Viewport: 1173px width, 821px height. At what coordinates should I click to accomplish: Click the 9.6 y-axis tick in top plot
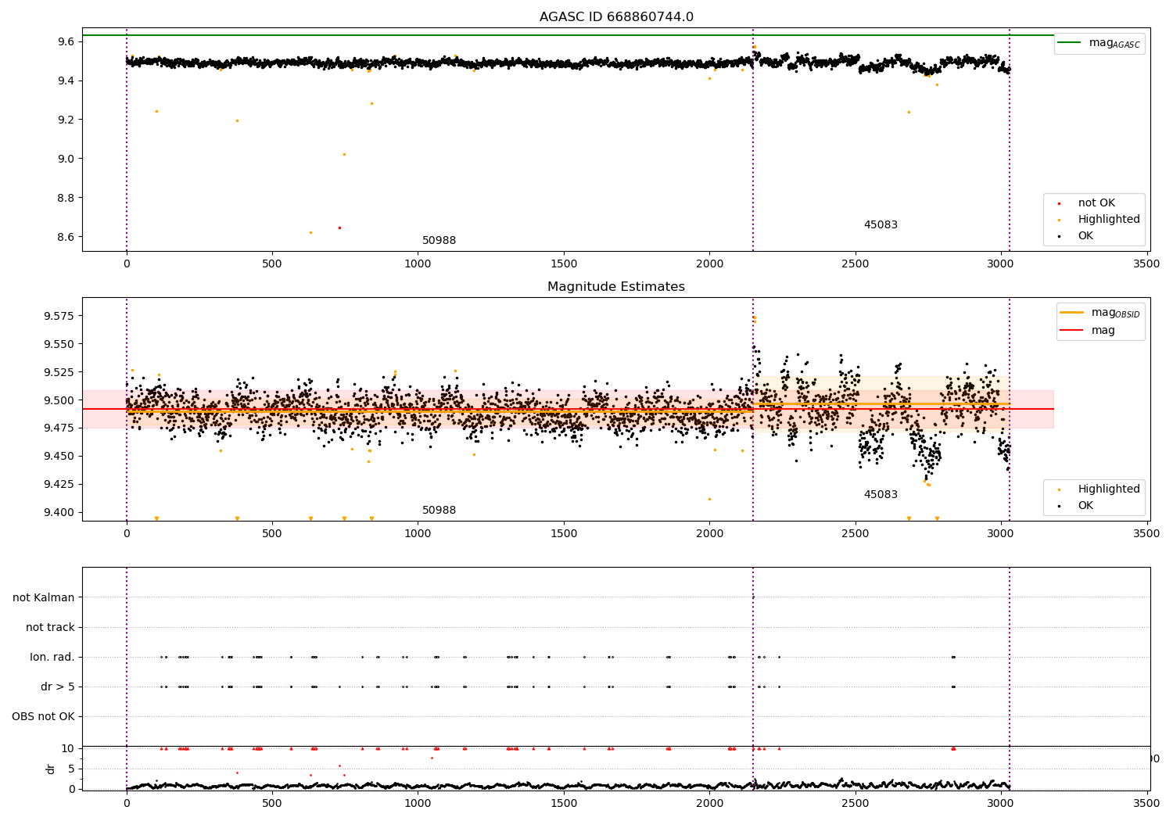tap(66, 41)
